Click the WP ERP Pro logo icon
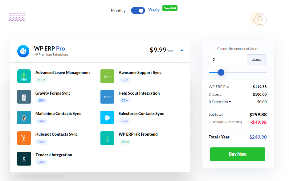This screenshot has width=289, height=181. [23, 51]
